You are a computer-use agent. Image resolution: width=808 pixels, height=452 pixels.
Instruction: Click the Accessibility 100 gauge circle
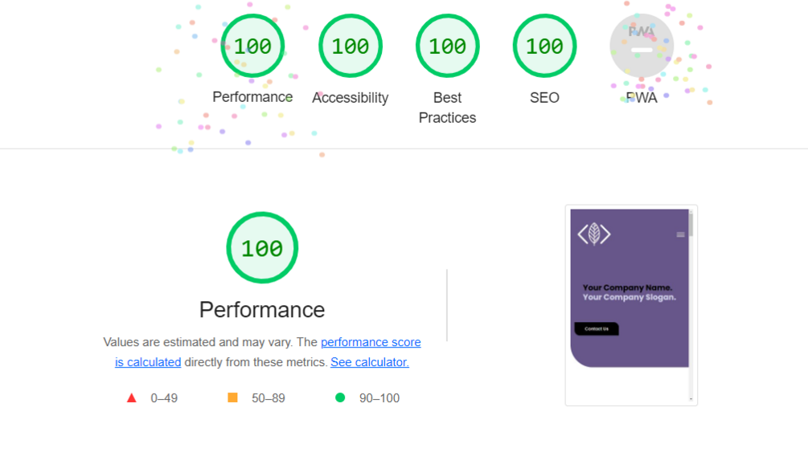coord(350,47)
